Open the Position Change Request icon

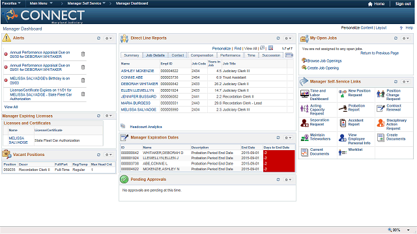[x=381, y=94]
